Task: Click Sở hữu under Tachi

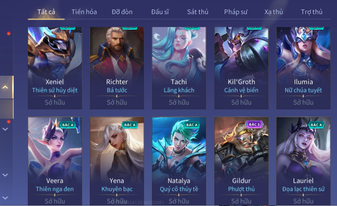Action: point(179,102)
